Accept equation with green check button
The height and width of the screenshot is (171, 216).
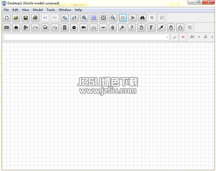point(175,37)
